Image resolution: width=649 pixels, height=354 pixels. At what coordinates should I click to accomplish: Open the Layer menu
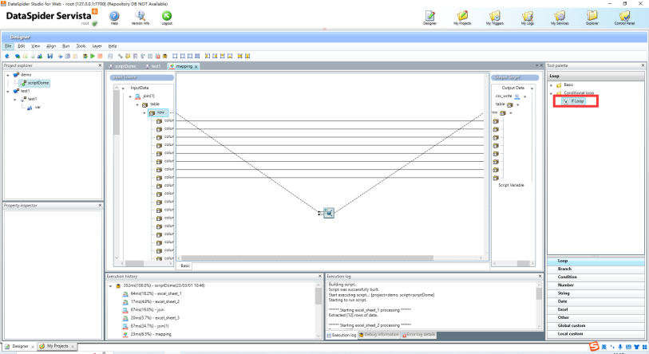coord(97,46)
